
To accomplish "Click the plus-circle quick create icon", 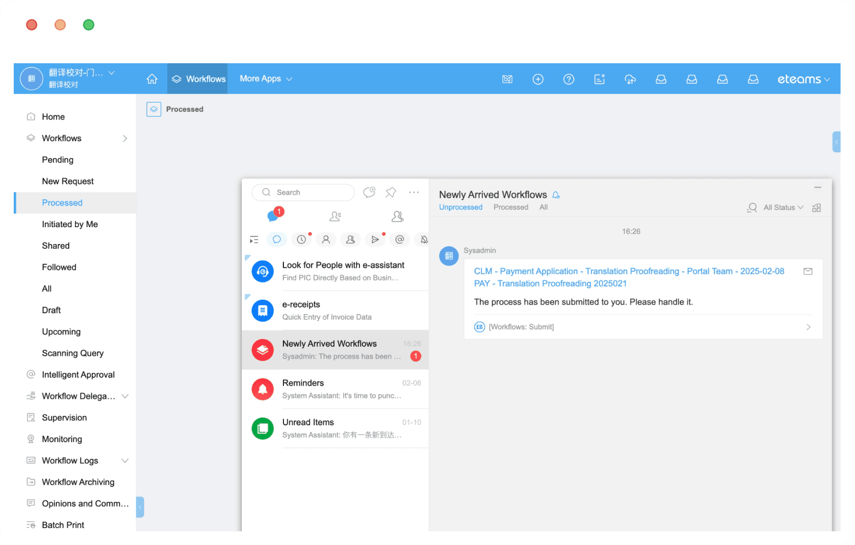I will tap(538, 79).
